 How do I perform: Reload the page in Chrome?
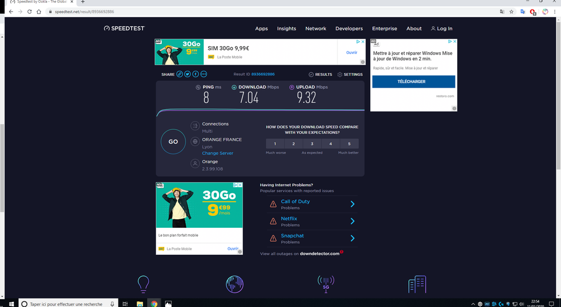(29, 12)
